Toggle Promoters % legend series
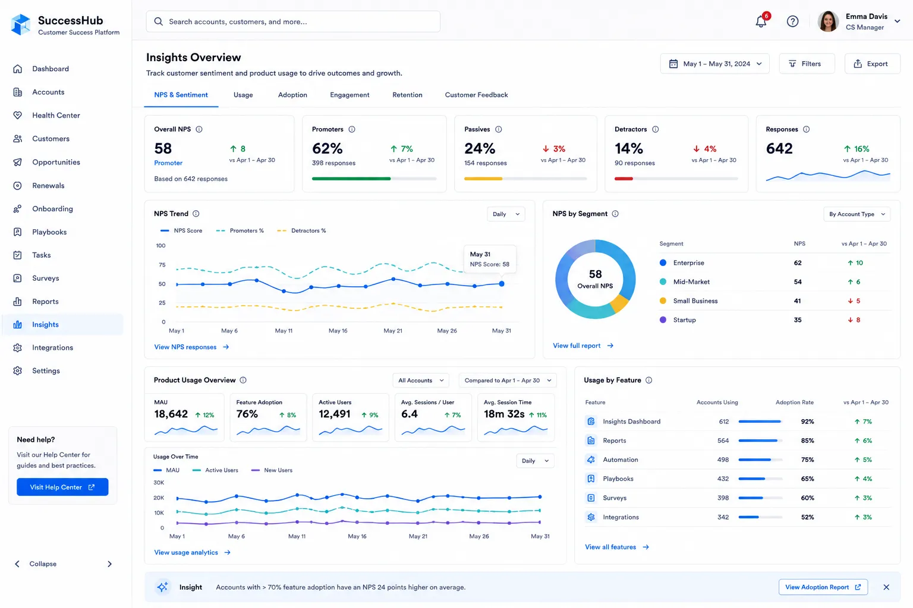 240,231
